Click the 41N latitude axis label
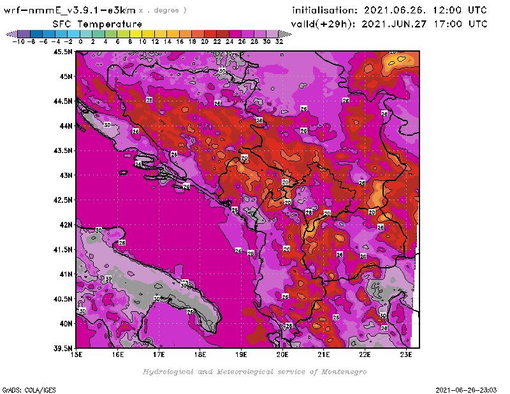 (66, 274)
